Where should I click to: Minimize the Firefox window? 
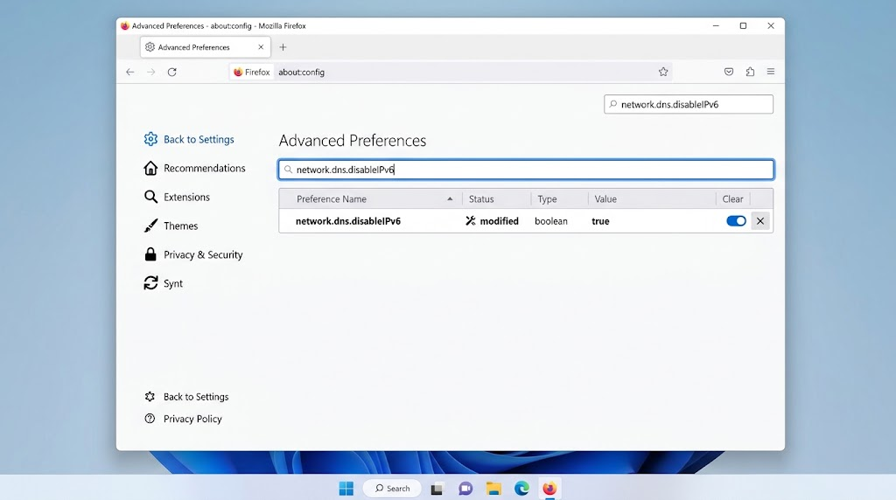click(x=716, y=25)
